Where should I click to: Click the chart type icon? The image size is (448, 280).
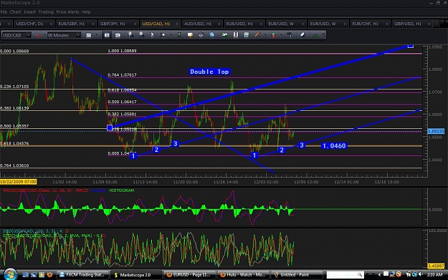(89, 35)
